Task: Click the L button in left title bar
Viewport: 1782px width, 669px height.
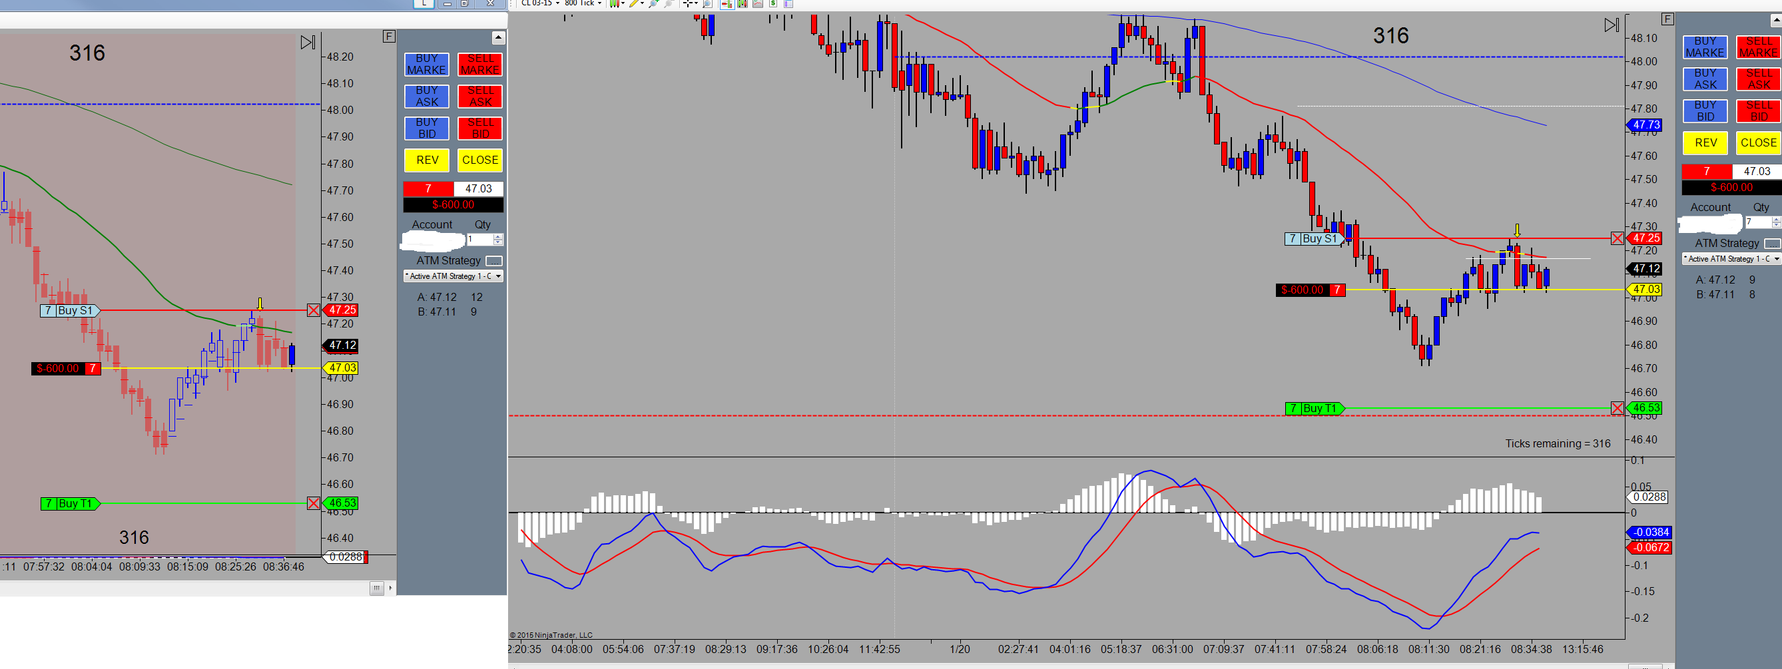Action: (x=424, y=3)
